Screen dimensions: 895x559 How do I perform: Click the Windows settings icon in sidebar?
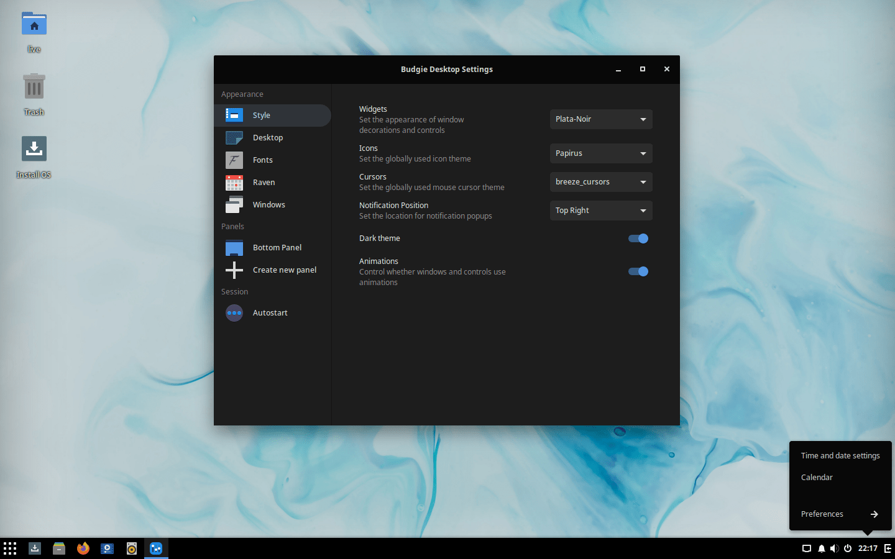234,205
